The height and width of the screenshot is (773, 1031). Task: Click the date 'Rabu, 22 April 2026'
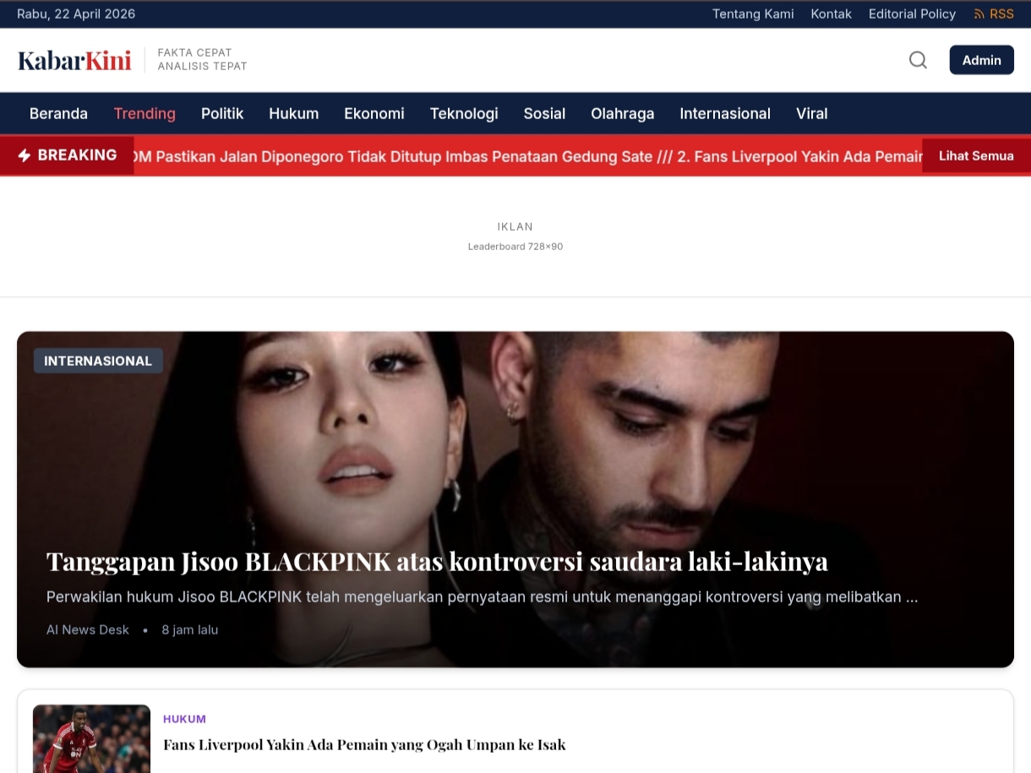point(76,14)
